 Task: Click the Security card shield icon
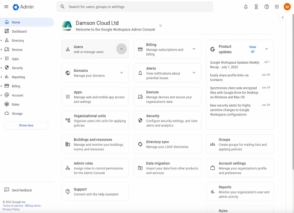[x=140, y=121]
